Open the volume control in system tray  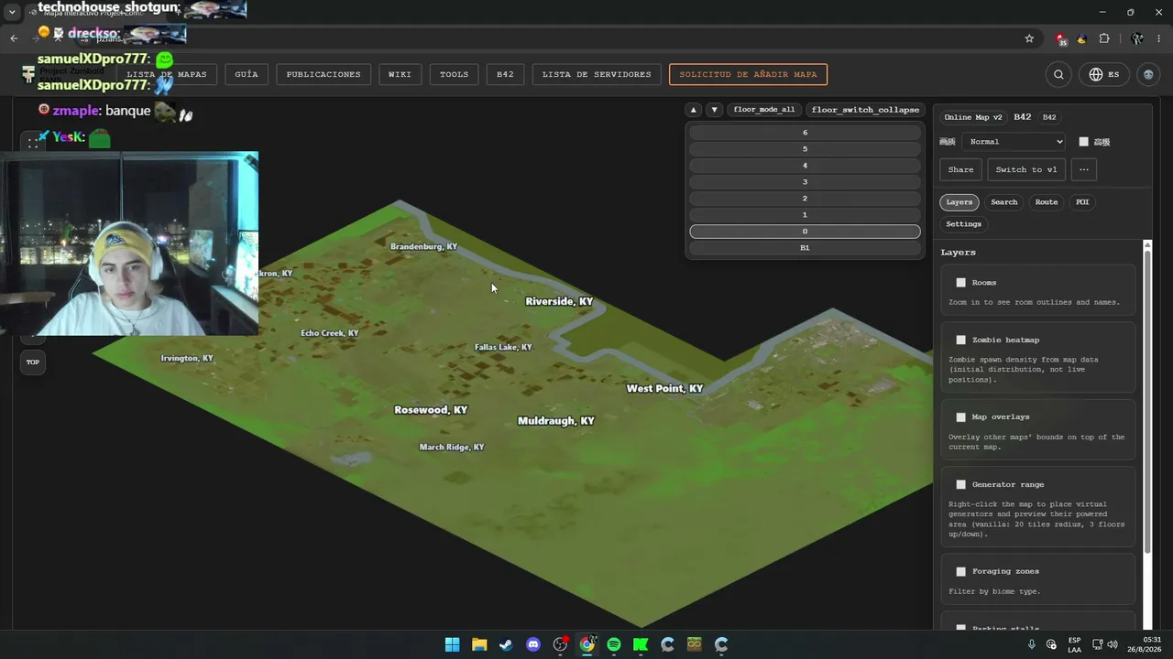point(1113,644)
